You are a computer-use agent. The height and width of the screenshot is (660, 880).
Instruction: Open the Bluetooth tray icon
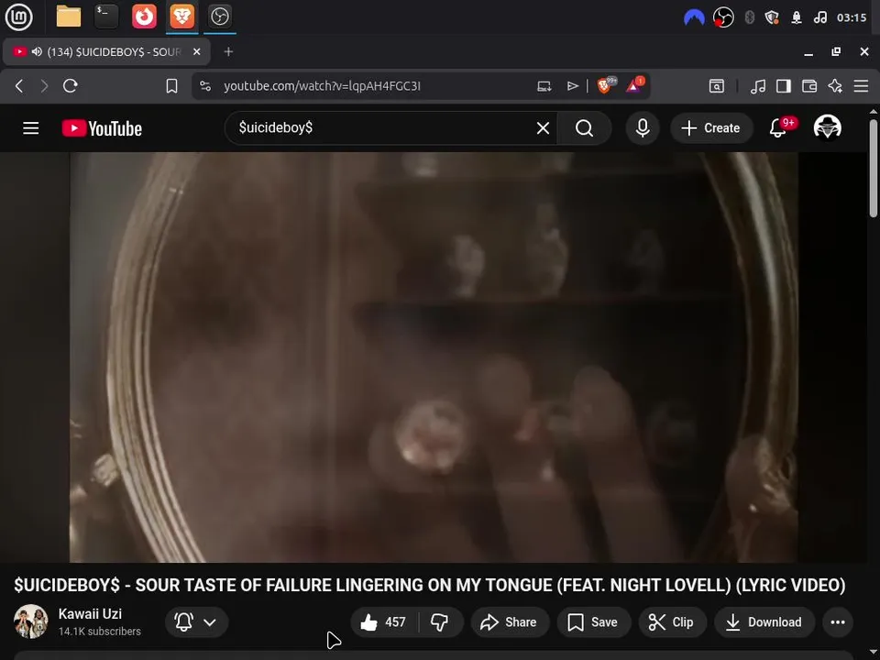pos(749,18)
